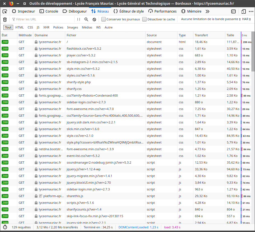Clear the network log with trash icon
Image resolution: width=255 pixels, height=232 pixels.
[x=5, y=20]
